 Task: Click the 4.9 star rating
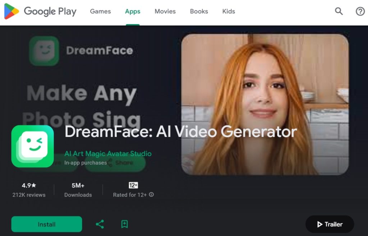coord(29,186)
